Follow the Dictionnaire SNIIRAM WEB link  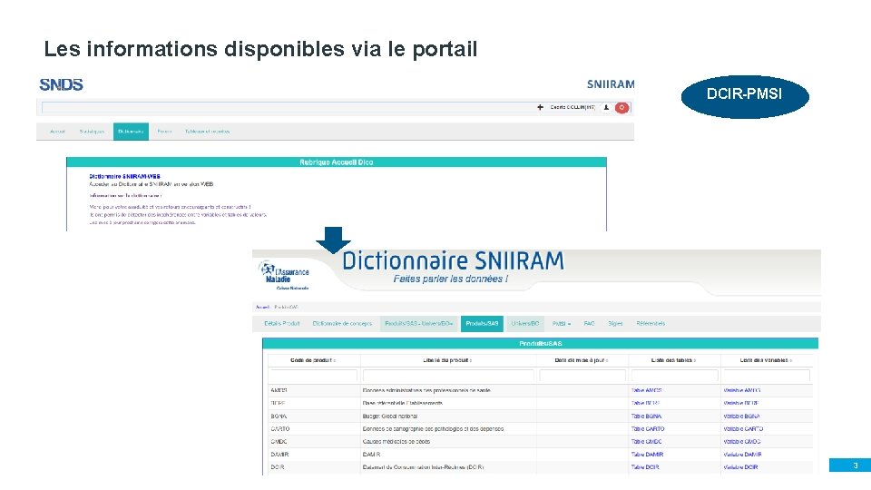point(125,176)
